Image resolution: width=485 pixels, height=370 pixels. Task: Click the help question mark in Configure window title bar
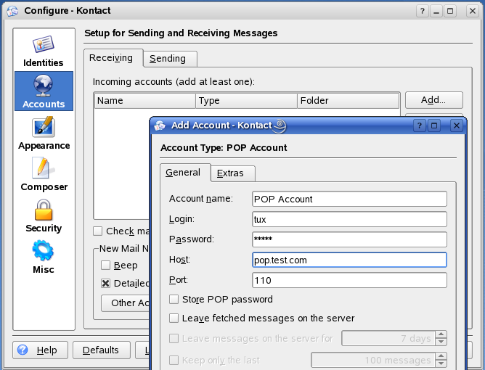pos(423,11)
